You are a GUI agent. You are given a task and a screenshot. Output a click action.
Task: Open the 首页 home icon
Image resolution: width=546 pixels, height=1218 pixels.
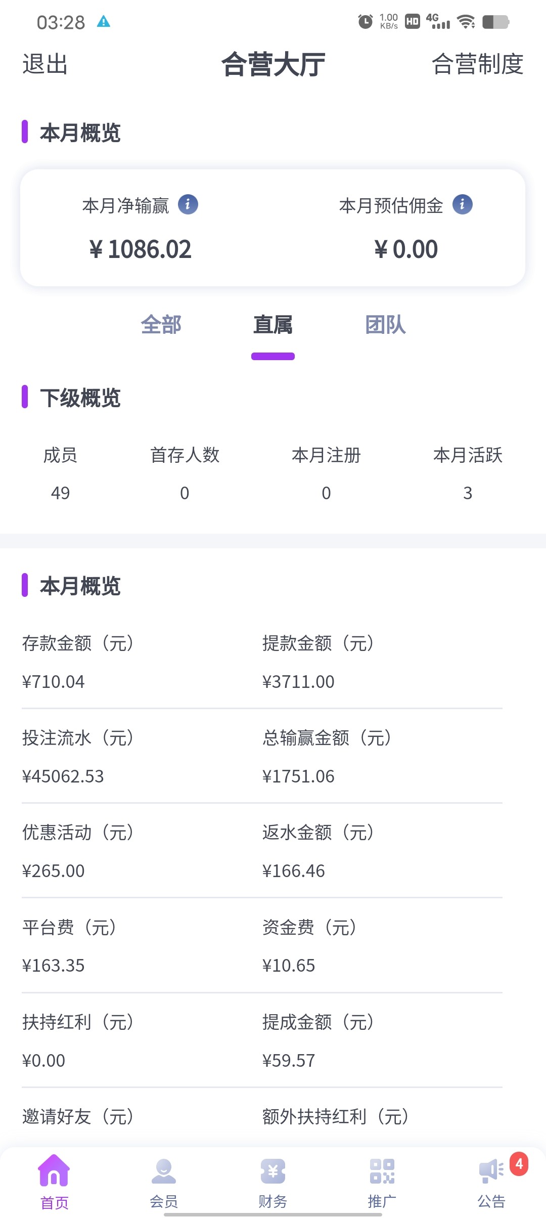(54, 1171)
